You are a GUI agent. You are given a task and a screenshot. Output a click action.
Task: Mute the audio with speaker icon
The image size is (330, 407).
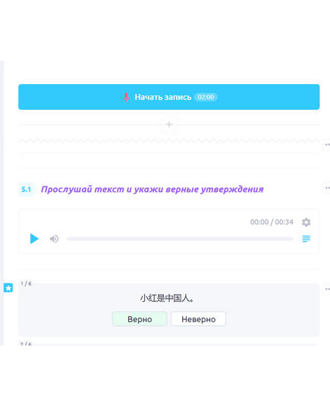(54, 239)
